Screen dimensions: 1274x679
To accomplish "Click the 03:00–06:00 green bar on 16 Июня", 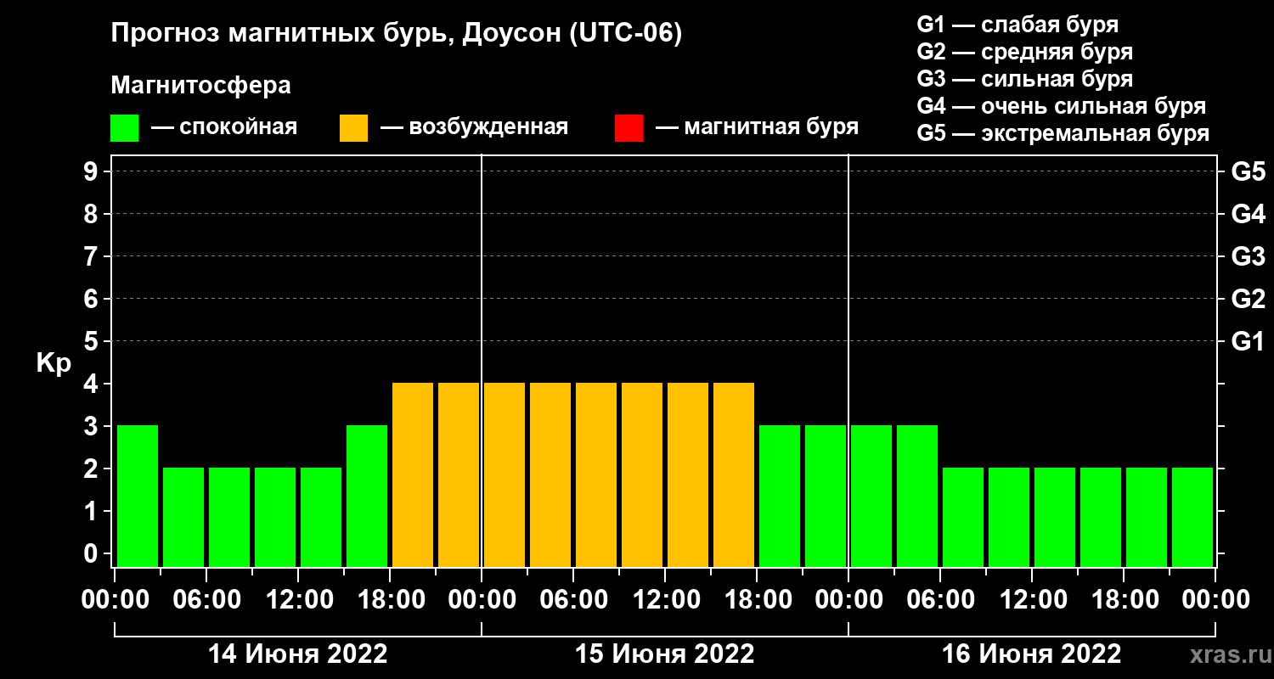I will (x=917, y=497).
